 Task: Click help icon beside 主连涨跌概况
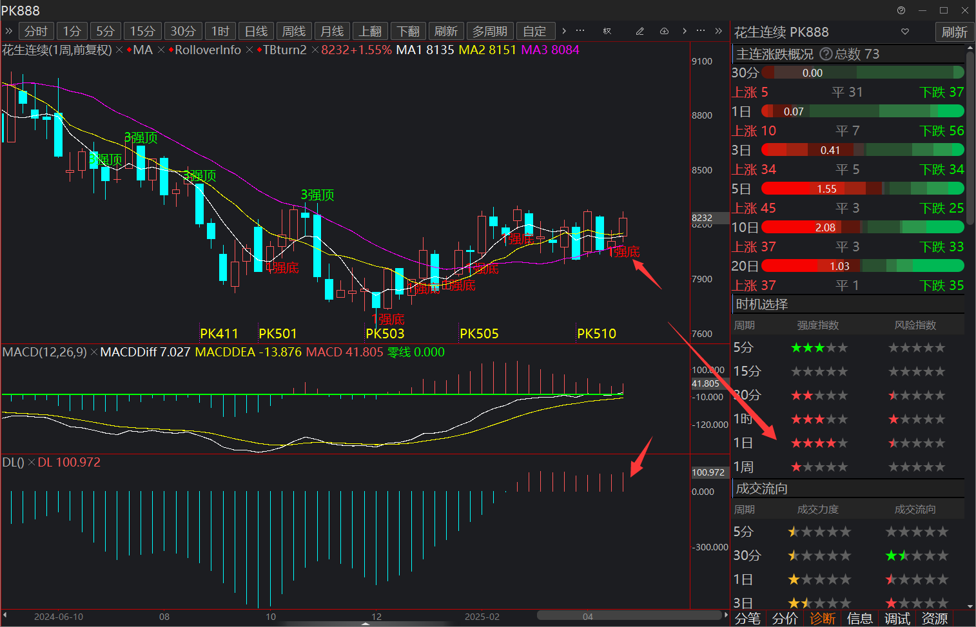pyautogui.click(x=826, y=54)
